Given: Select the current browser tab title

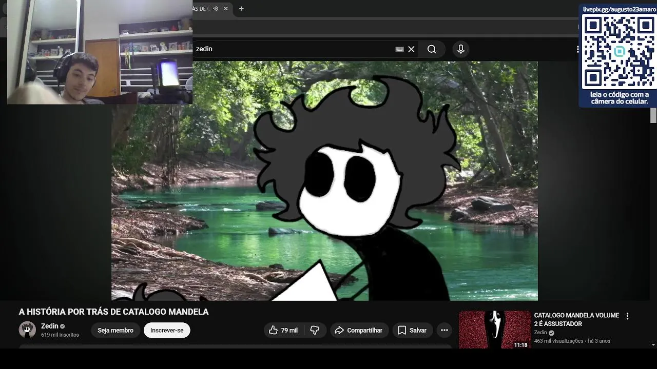Looking at the screenshot, I should point(200,9).
